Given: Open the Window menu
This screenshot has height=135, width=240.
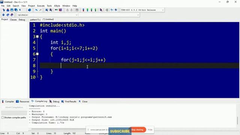Looking at the screenshot, I should [66, 6].
